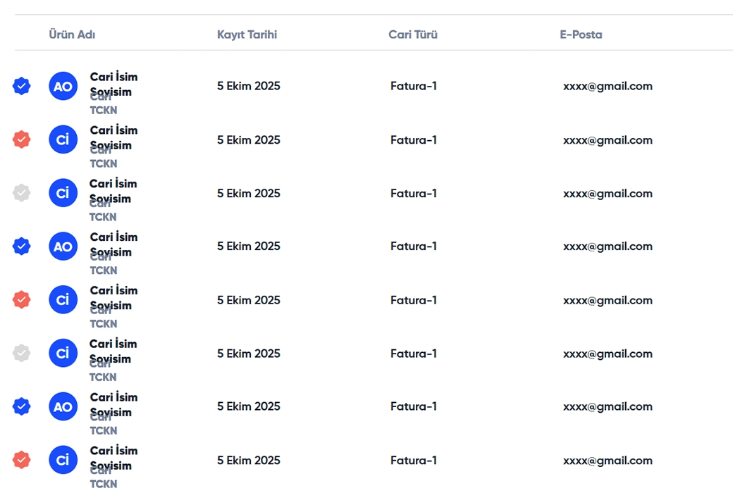This screenshot has height=493, width=733.
Task: Click the red badge in the second row
Action: 22,139
